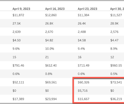
Task: Click the $4.82 cell
Action: point(49,40)
